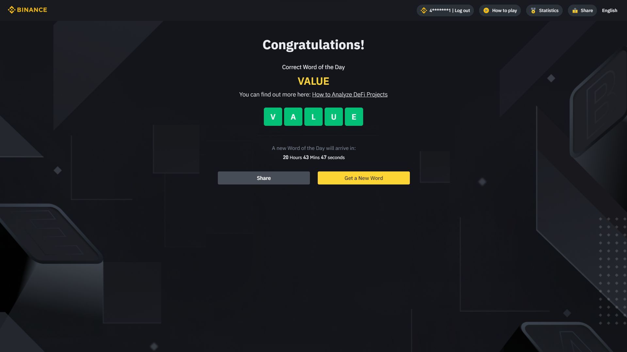Screen dimensions: 627x352
Task: Click the gold coin 'How to play' icon
Action: 486,10
